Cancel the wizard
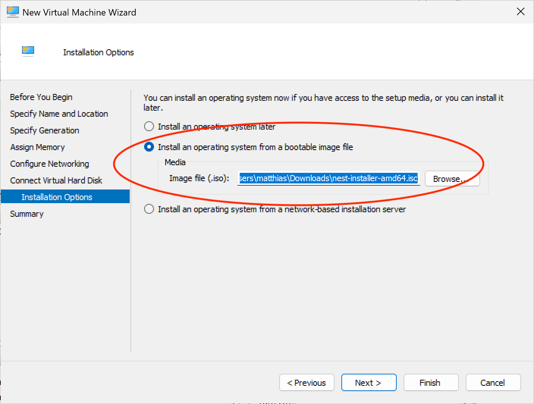Image resolution: width=534 pixels, height=404 pixels. click(493, 383)
